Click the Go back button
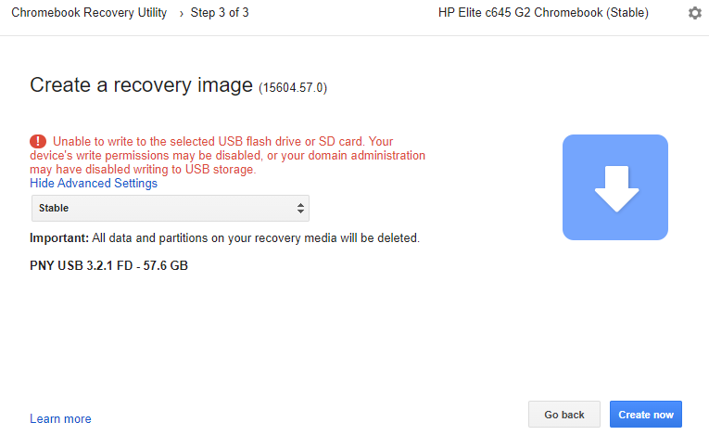 coord(564,414)
